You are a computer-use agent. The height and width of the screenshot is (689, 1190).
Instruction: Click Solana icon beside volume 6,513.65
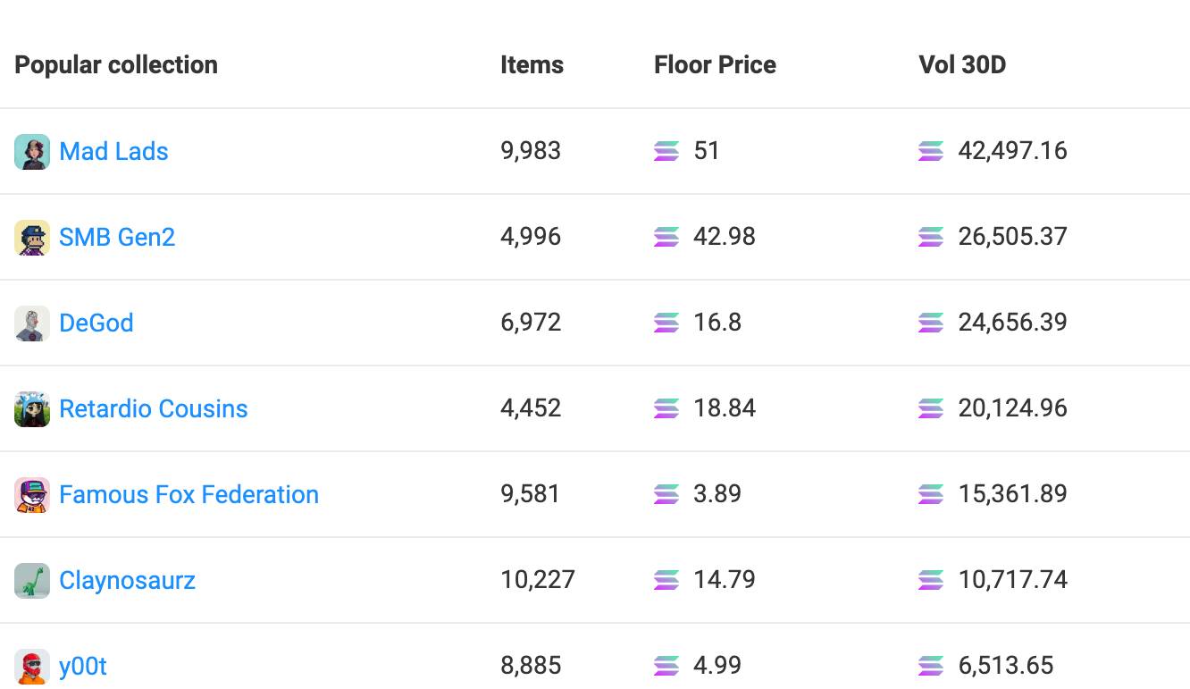tap(931, 667)
